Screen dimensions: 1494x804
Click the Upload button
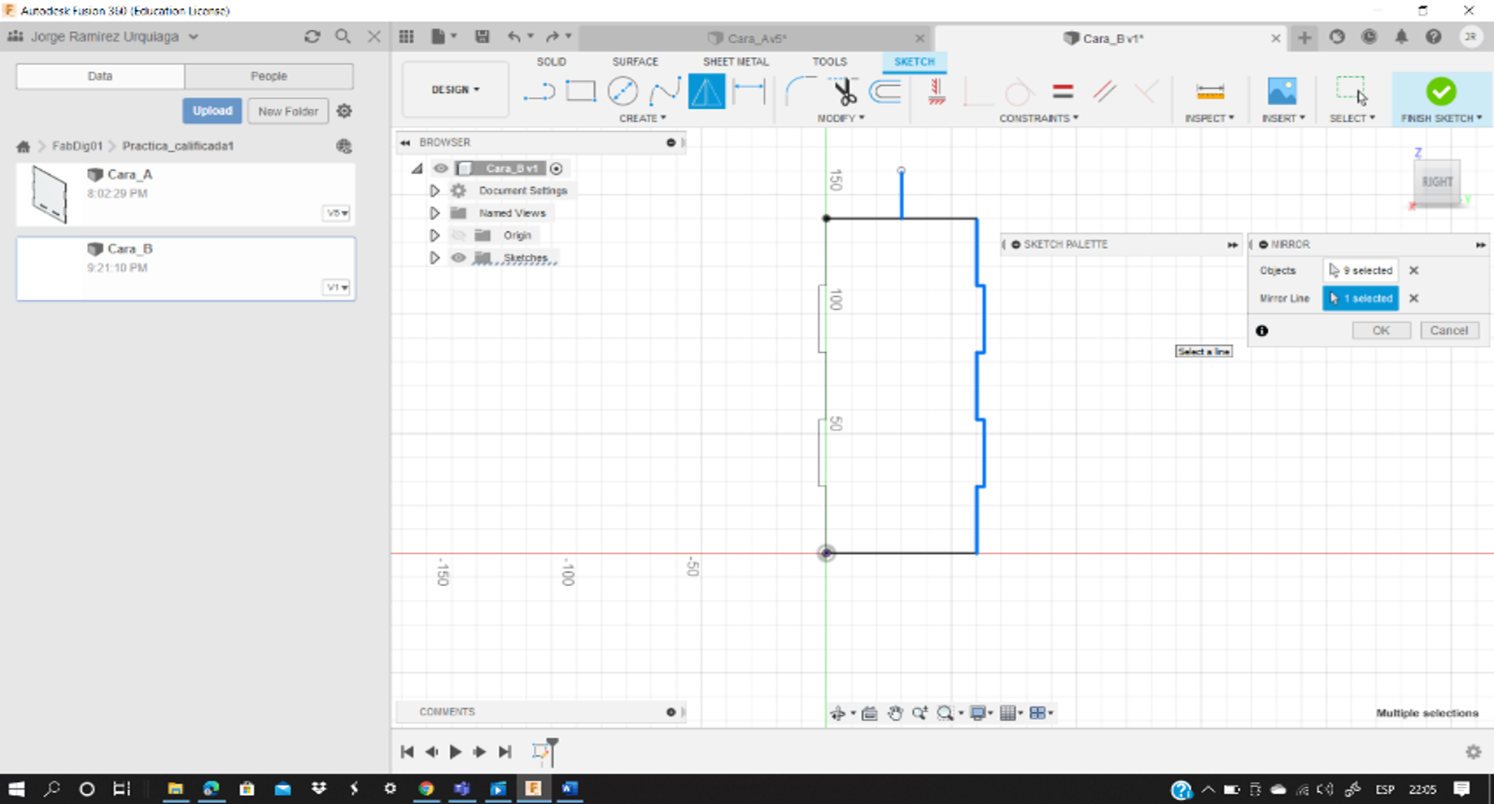click(212, 111)
